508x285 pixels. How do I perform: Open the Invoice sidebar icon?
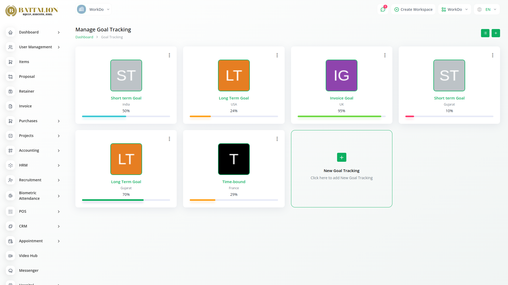coord(11,106)
